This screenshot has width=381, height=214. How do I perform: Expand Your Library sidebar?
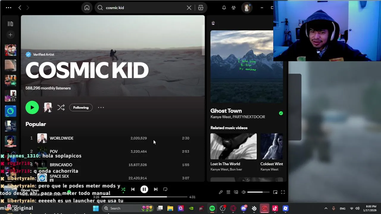tap(10, 24)
